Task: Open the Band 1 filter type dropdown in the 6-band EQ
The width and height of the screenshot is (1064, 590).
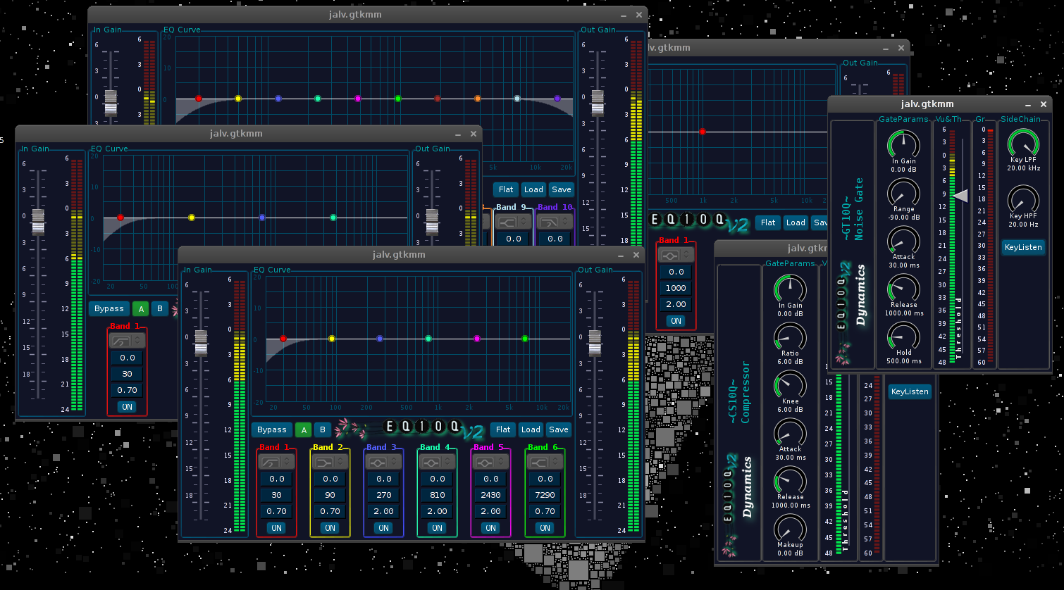Action: click(276, 462)
